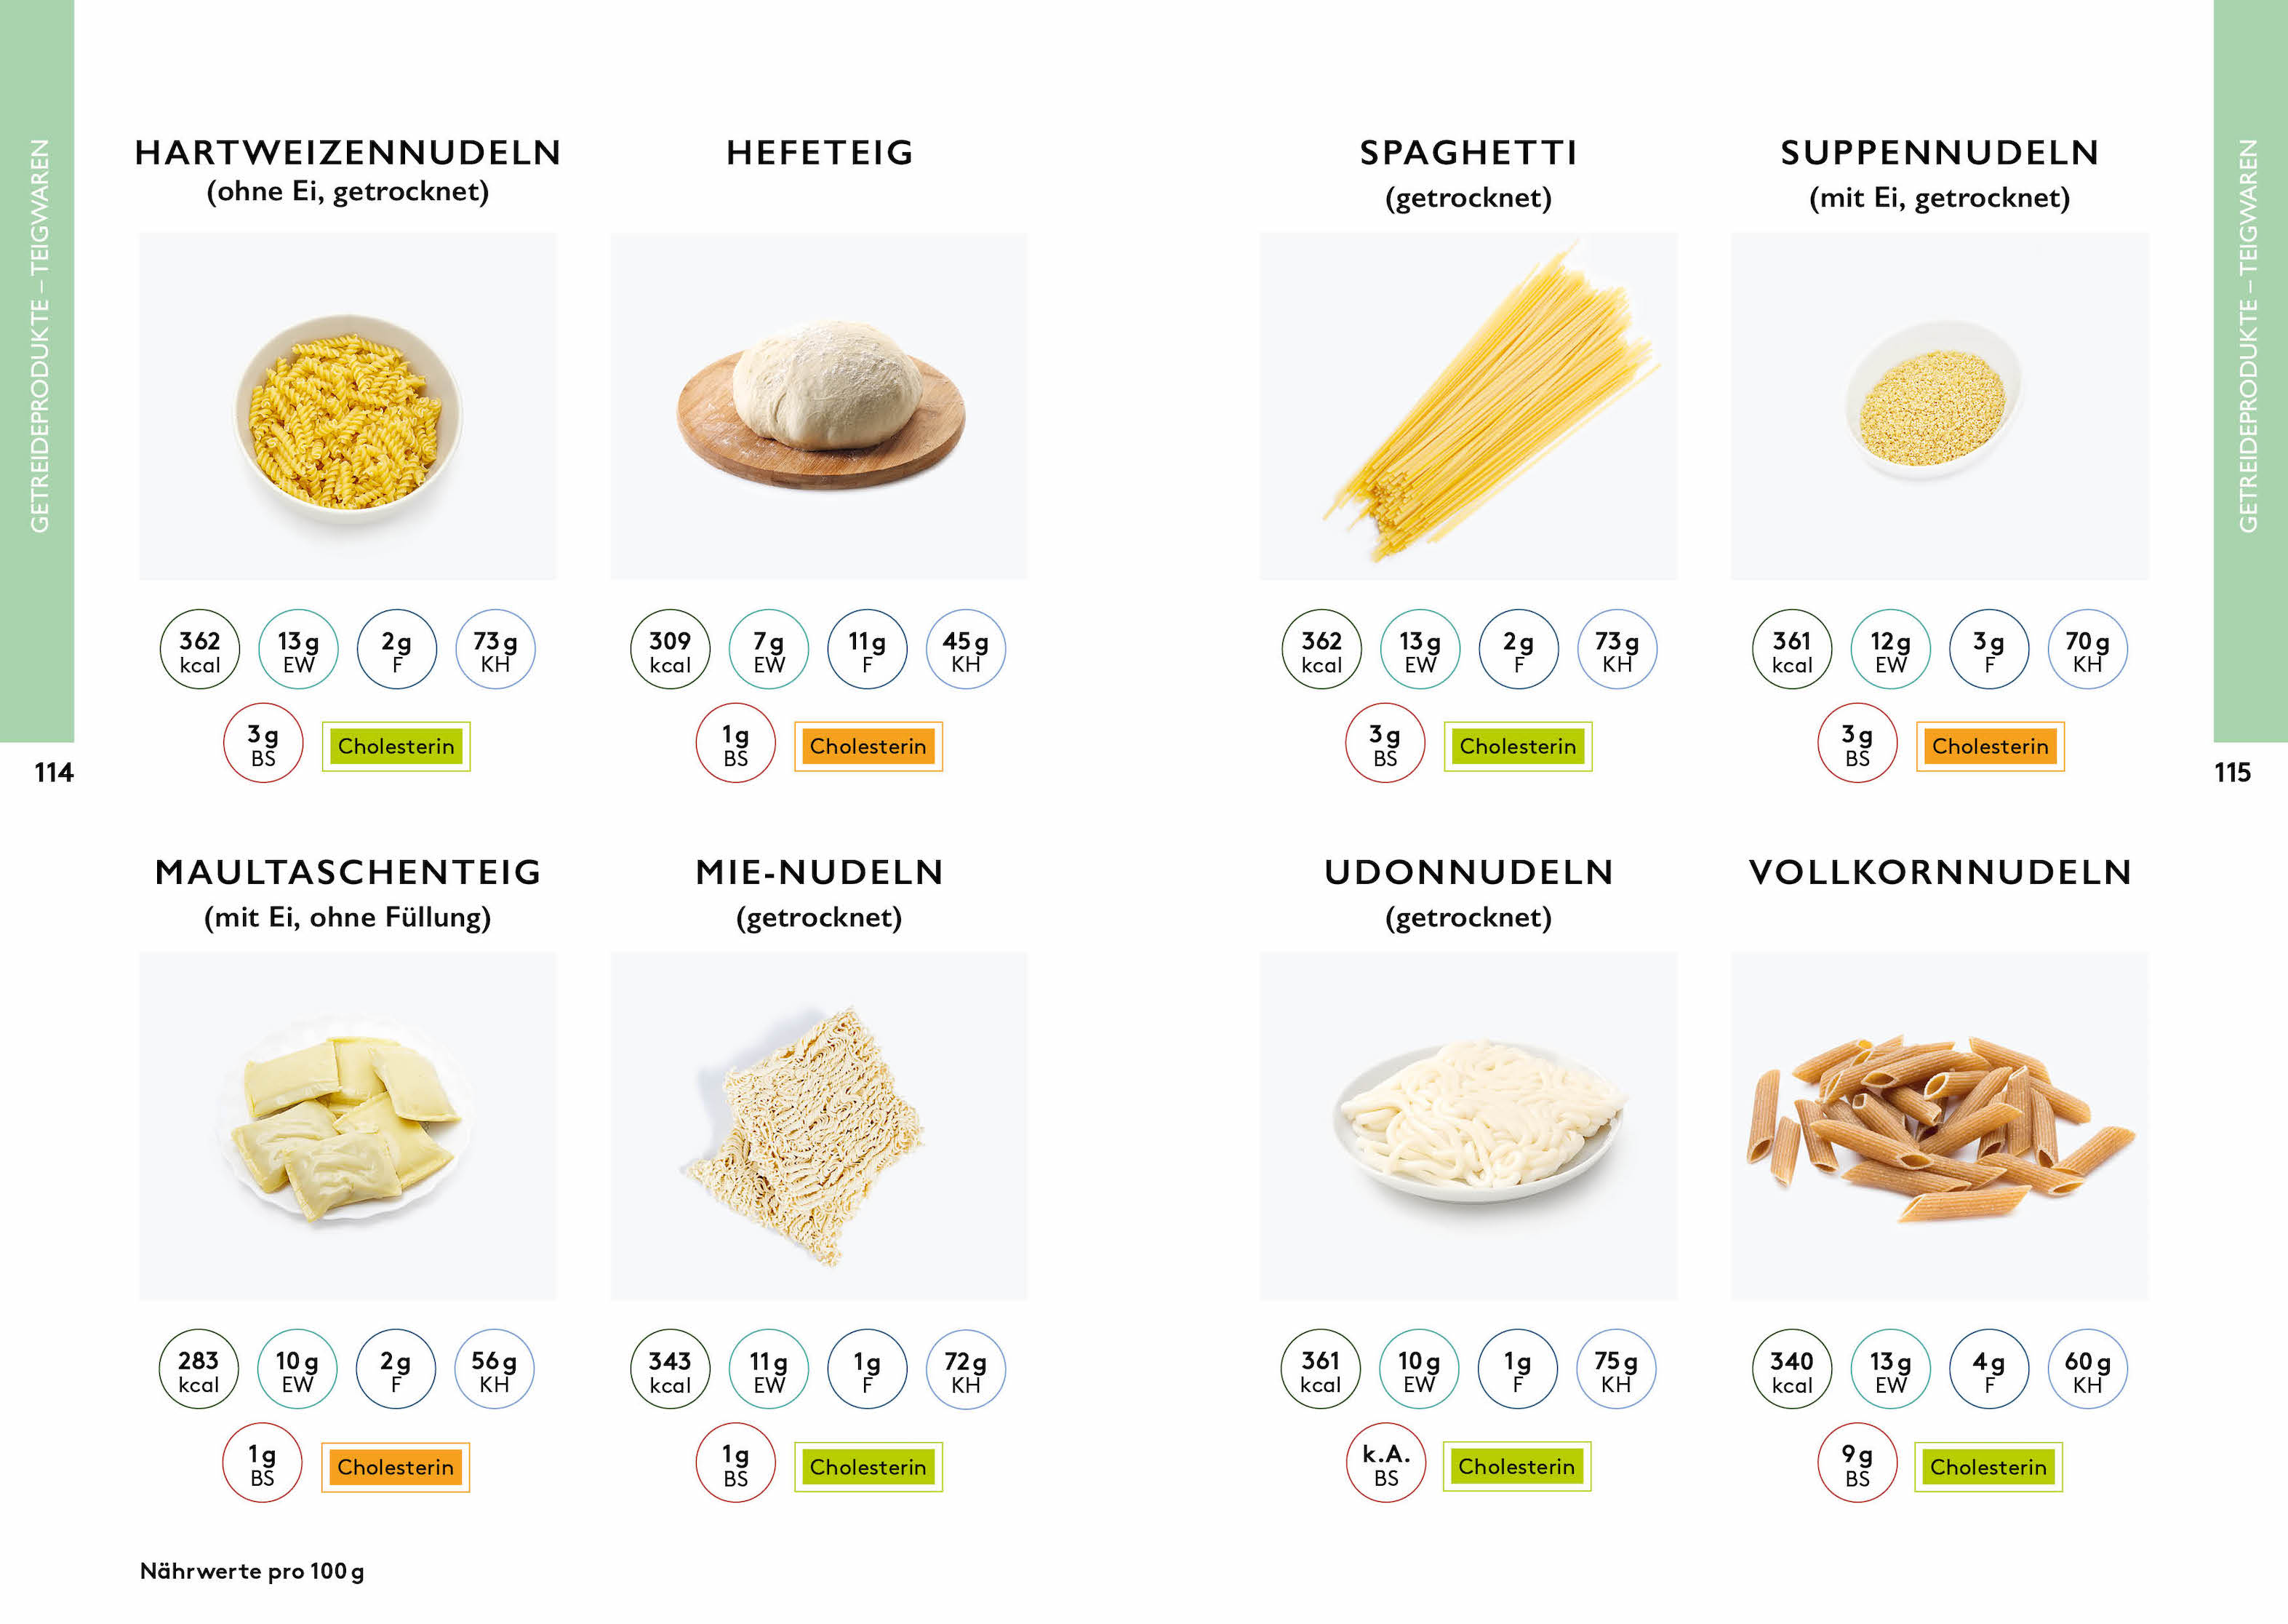Click orange Cholesterin label under Hefeteig
Screen dimensions: 2288x1624
868,746
